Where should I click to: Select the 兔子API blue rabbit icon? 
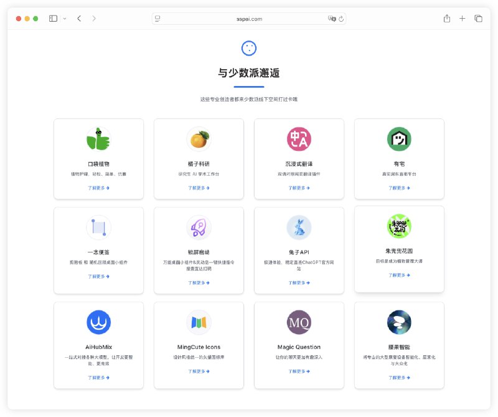point(299,228)
